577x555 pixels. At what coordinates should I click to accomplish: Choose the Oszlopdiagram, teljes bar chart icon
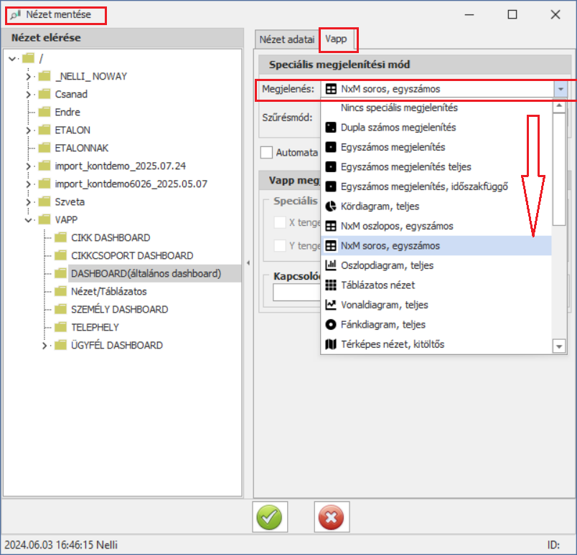tap(331, 265)
